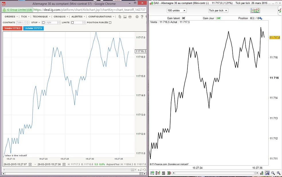Image resolution: width=282 pixels, height=177 pixels.
Task: Click the CONTRATS size stepper arrows
Action: (28, 22)
